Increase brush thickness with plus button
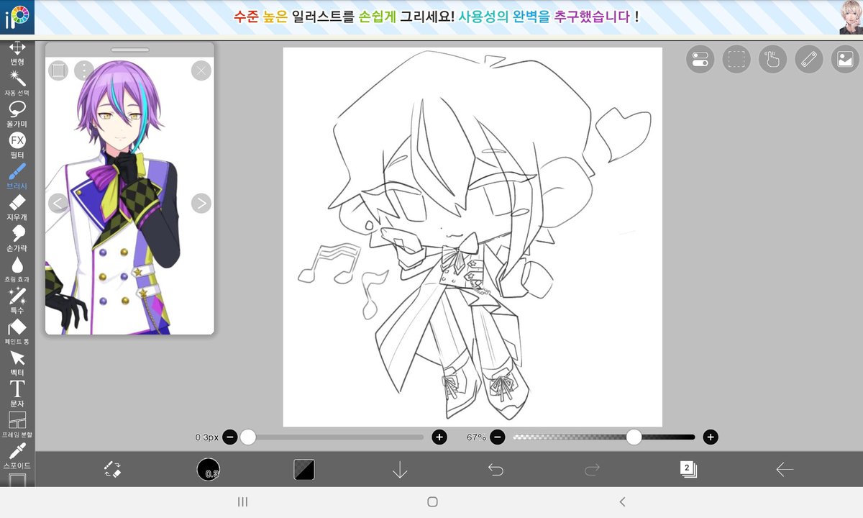Screen dimensions: 863x518 (x=439, y=437)
